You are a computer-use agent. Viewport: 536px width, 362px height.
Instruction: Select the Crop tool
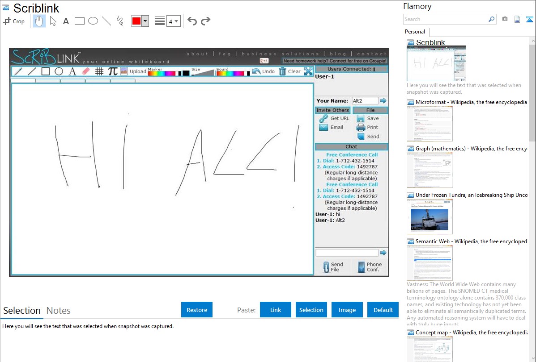click(x=14, y=21)
